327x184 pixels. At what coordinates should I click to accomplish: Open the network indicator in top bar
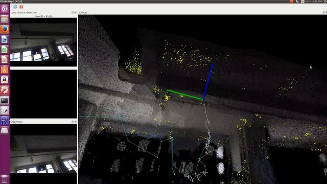pos(297,2)
